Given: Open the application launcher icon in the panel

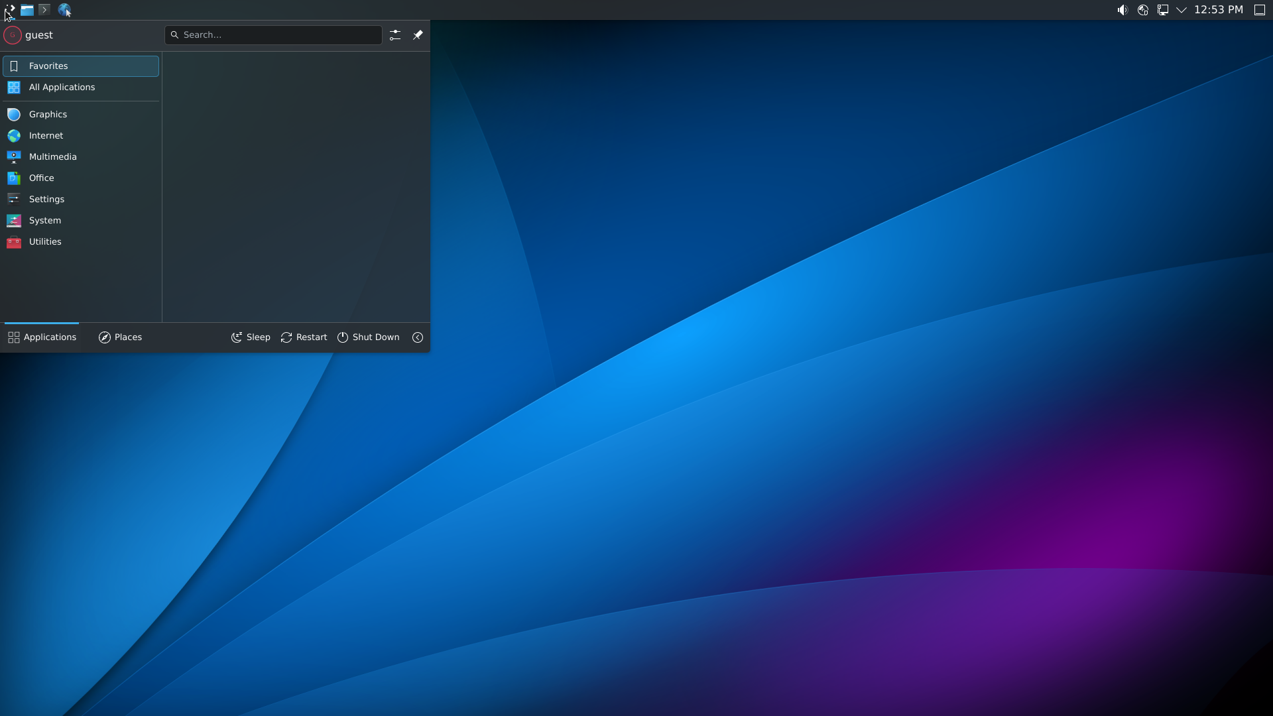Looking at the screenshot, I should (x=9, y=10).
